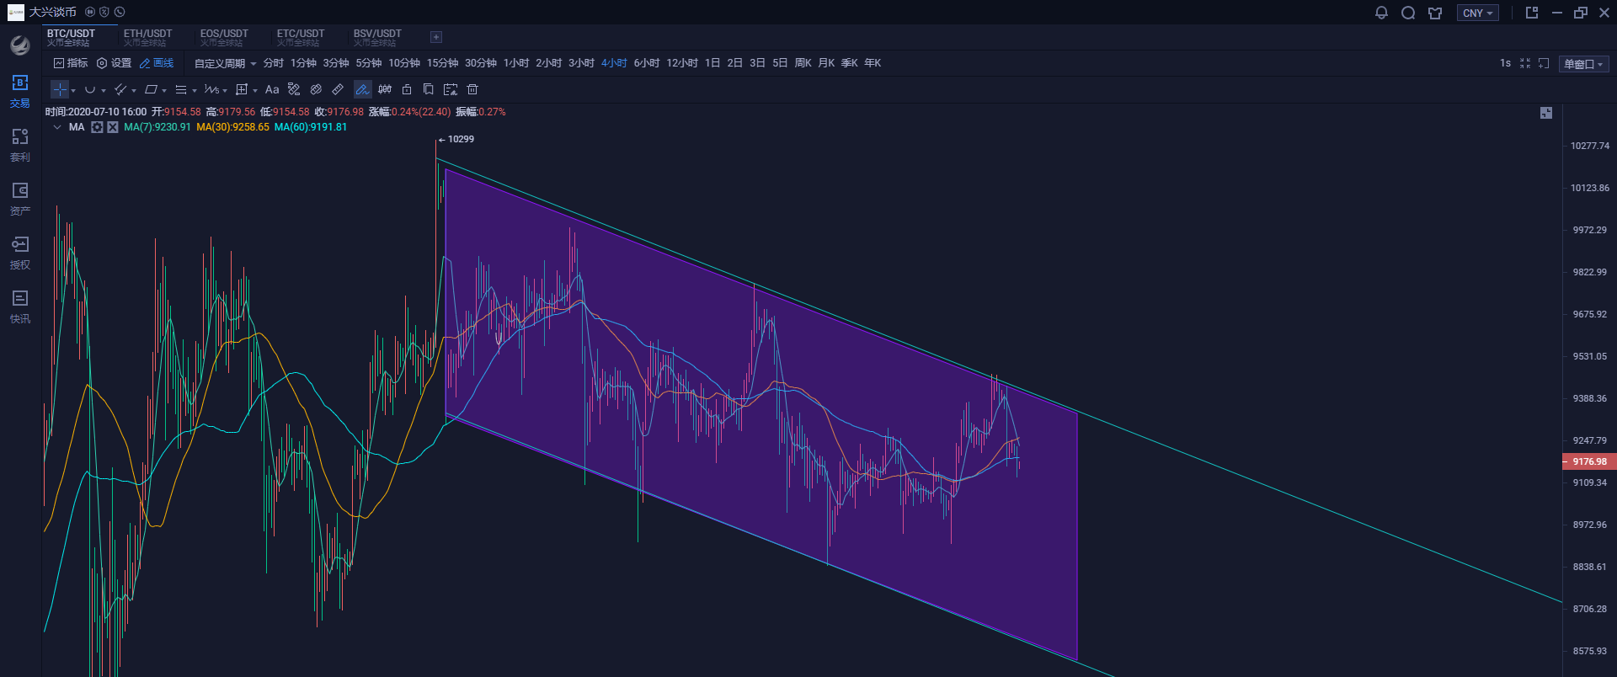Viewport: 1617px width, 677px height.
Task: Remove the MA indicator with X
Action: coord(113,127)
